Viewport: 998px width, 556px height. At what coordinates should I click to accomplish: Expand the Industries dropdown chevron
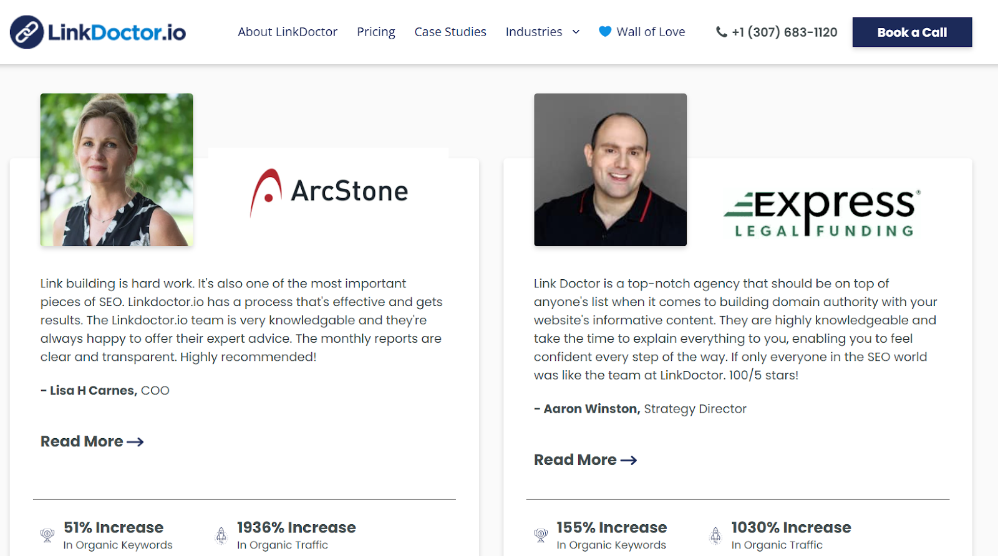click(x=576, y=32)
